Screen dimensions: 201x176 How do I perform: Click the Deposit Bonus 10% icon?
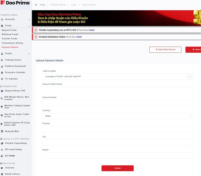pyautogui.click(x=2, y=91)
